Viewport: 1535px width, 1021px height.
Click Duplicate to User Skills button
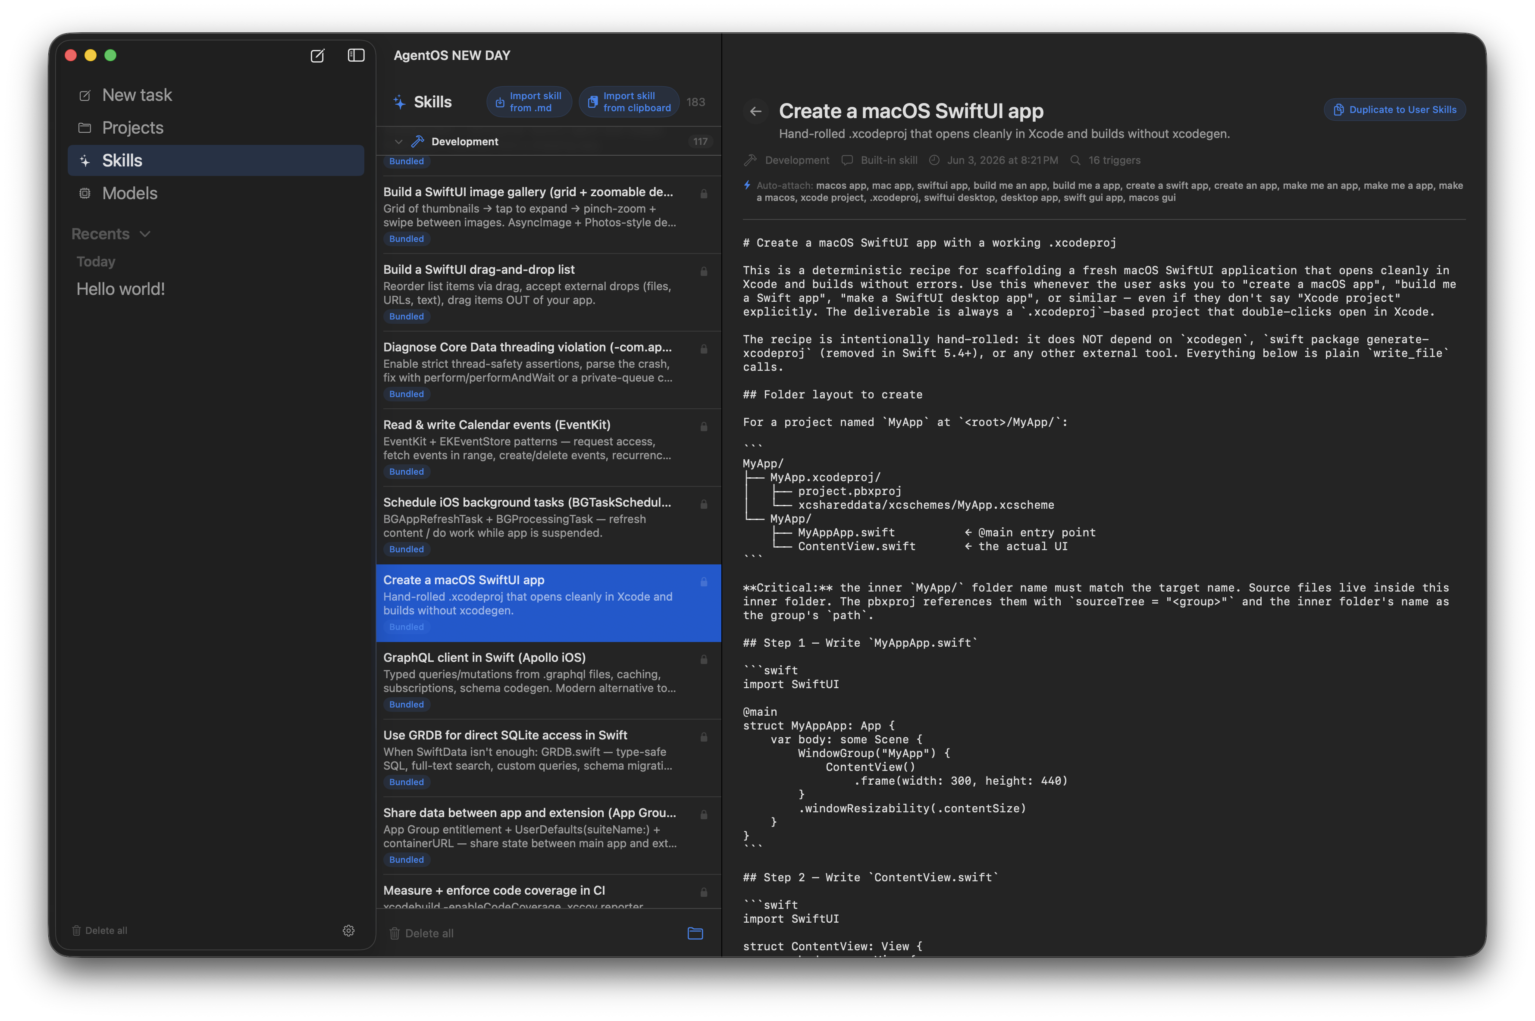(1394, 110)
